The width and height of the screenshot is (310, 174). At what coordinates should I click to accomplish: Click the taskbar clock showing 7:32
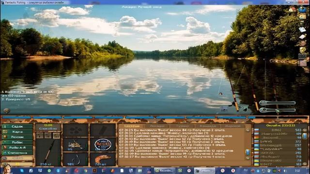tap(297, 171)
